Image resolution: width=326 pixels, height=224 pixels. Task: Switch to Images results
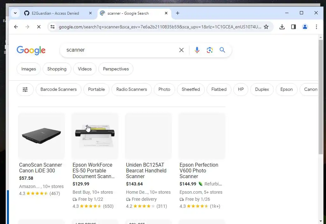(x=28, y=69)
